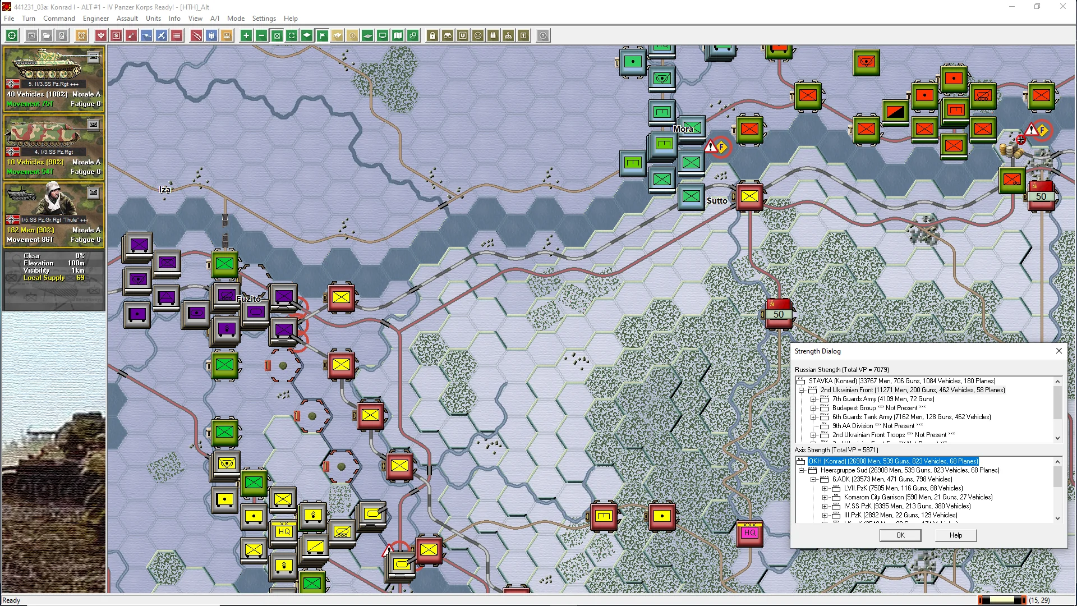Click the orange alarm clock toolbar icon
This screenshot has width=1077, height=606.
click(81, 35)
